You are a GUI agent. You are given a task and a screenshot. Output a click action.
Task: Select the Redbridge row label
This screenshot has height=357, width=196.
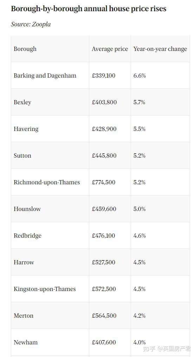point(28,236)
